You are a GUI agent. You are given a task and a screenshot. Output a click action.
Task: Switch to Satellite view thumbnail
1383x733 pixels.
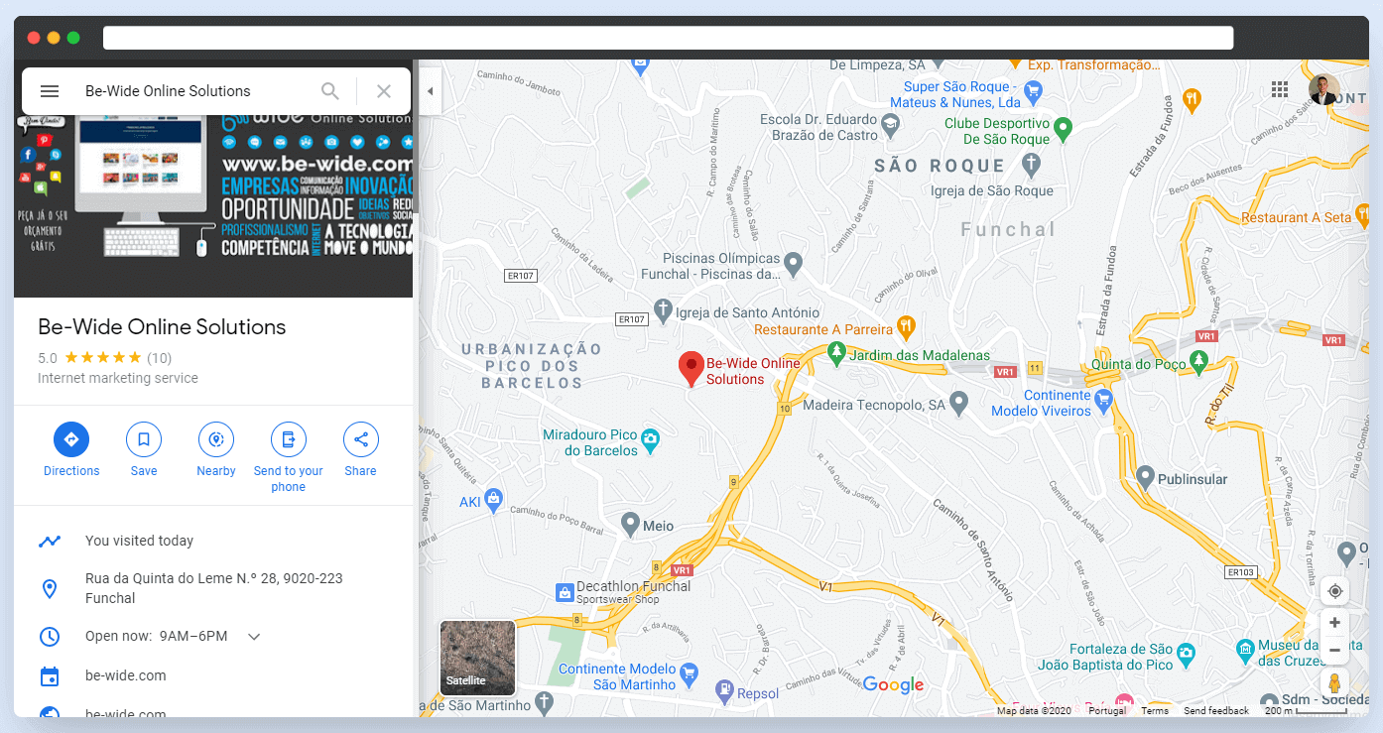click(x=477, y=658)
